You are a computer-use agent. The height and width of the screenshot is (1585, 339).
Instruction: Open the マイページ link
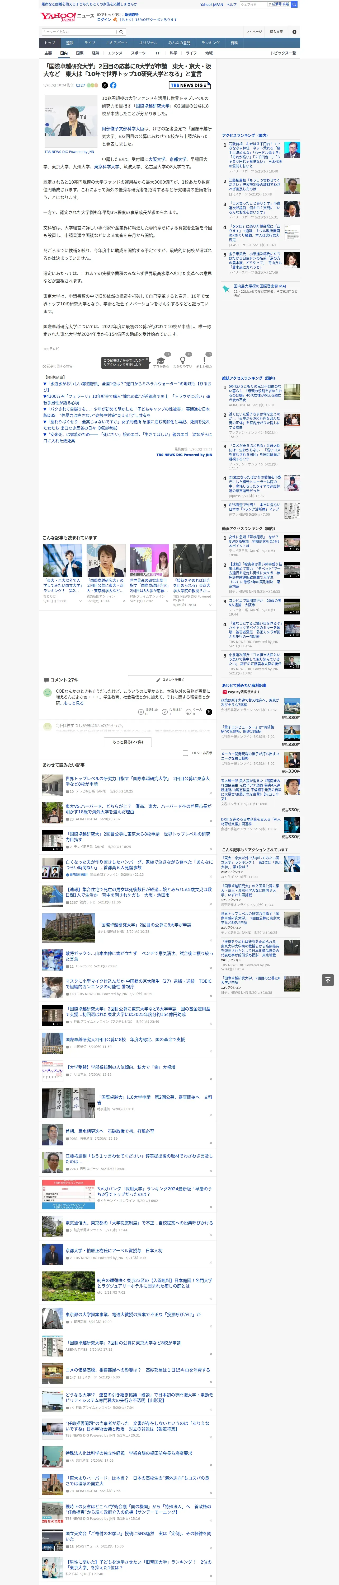254,31
